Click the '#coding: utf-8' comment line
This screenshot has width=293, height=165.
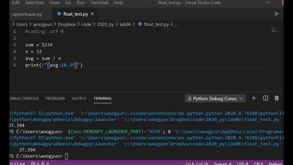pyautogui.click(x=44, y=32)
